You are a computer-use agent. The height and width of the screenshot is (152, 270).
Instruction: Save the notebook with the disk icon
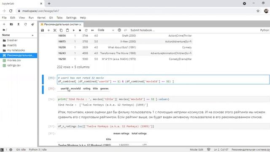(42, 30)
